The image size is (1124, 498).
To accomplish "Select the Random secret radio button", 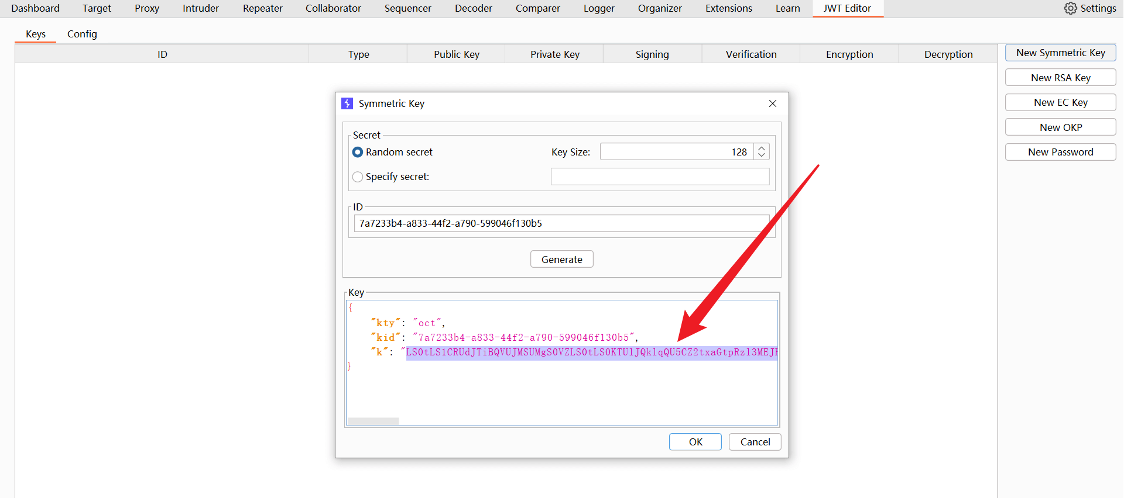I will click(x=358, y=152).
